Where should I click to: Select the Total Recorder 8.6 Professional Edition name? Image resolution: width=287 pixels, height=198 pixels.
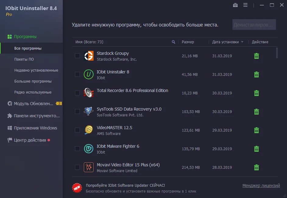point(132,90)
